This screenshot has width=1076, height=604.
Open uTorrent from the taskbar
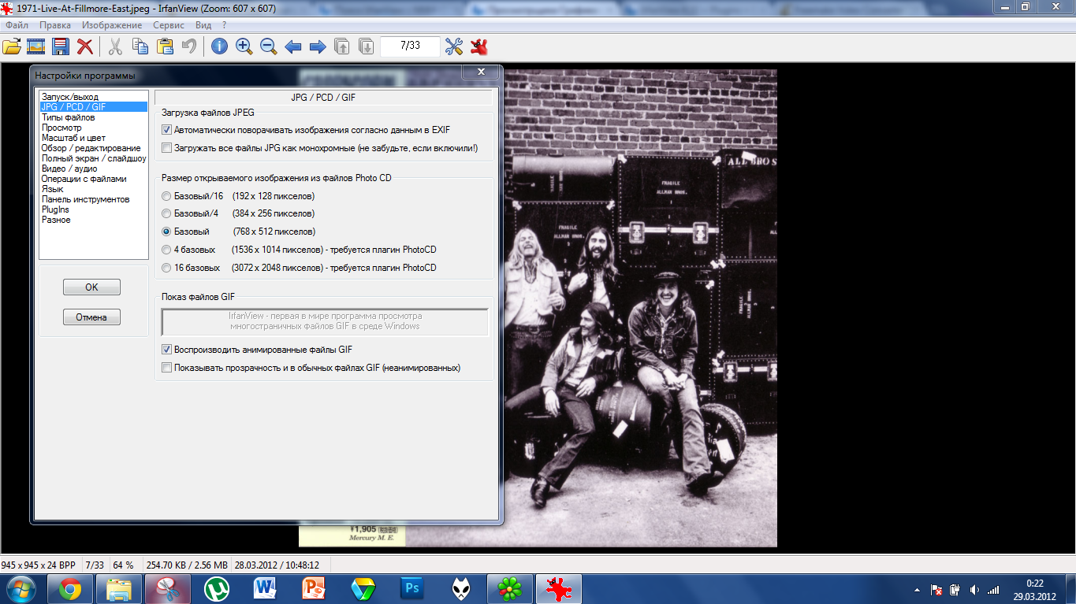click(x=216, y=588)
